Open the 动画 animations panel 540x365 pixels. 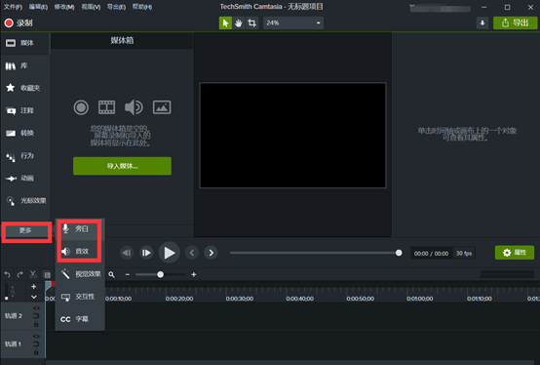24,179
